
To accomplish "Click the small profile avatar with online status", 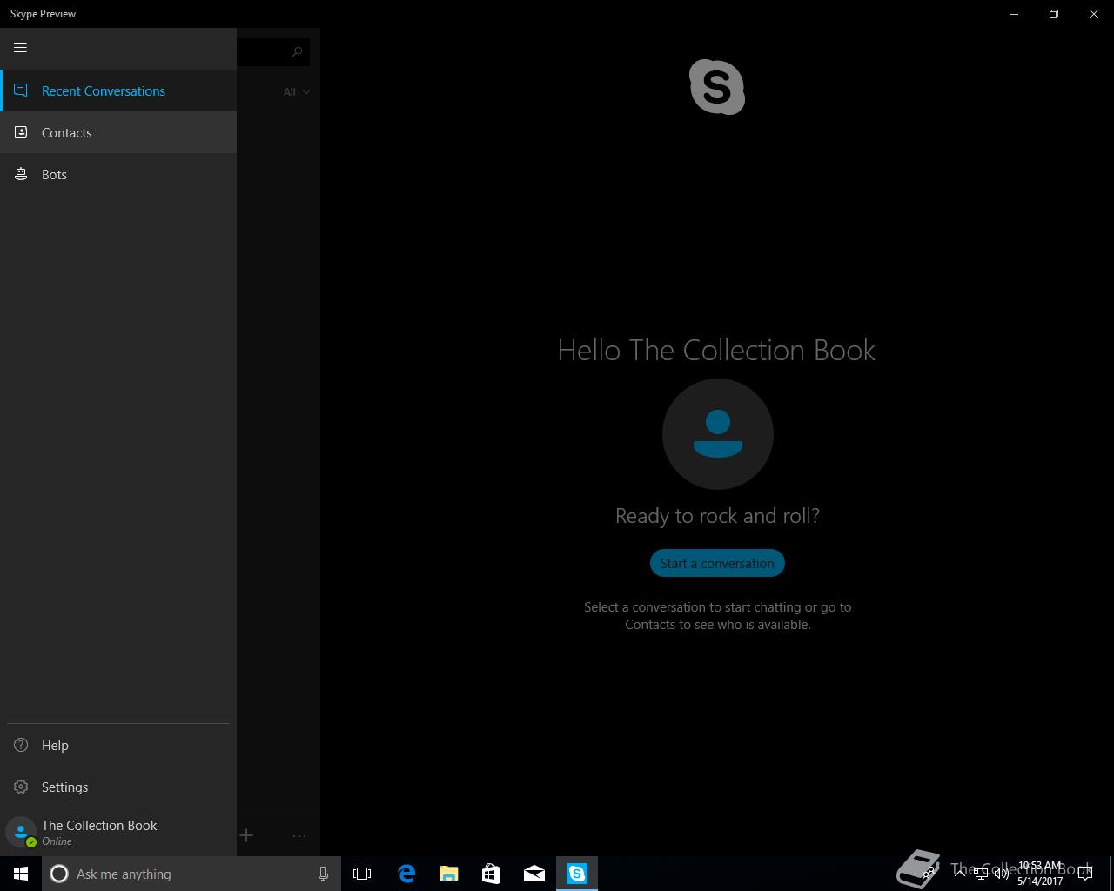I will 21,832.
